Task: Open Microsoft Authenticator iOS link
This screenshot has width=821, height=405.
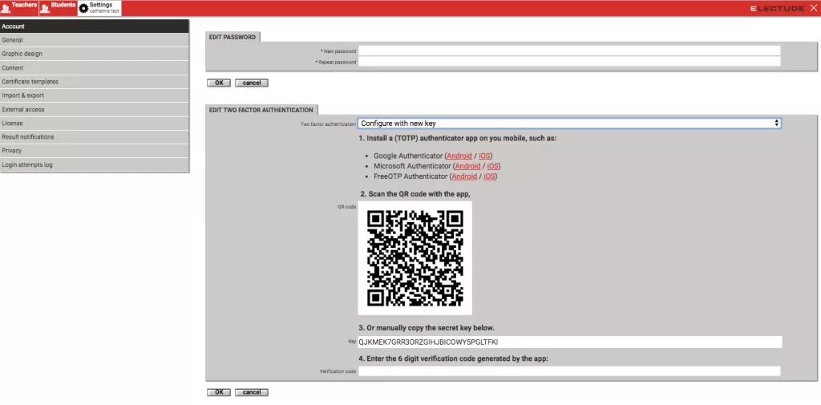Action: pos(493,166)
